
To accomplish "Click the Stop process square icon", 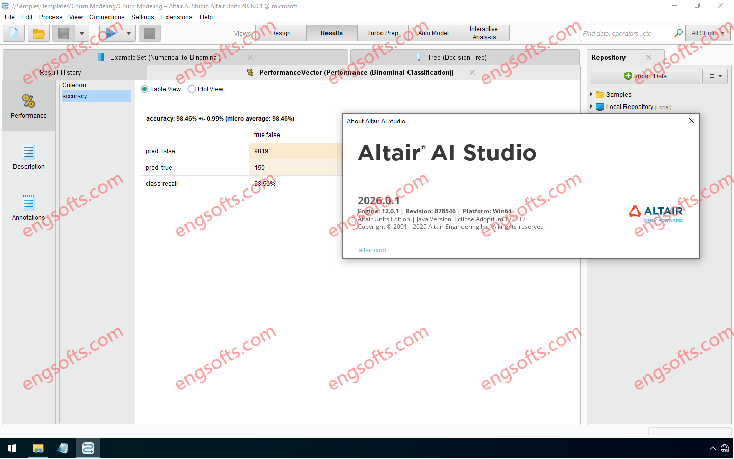I will tap(150, 34).
